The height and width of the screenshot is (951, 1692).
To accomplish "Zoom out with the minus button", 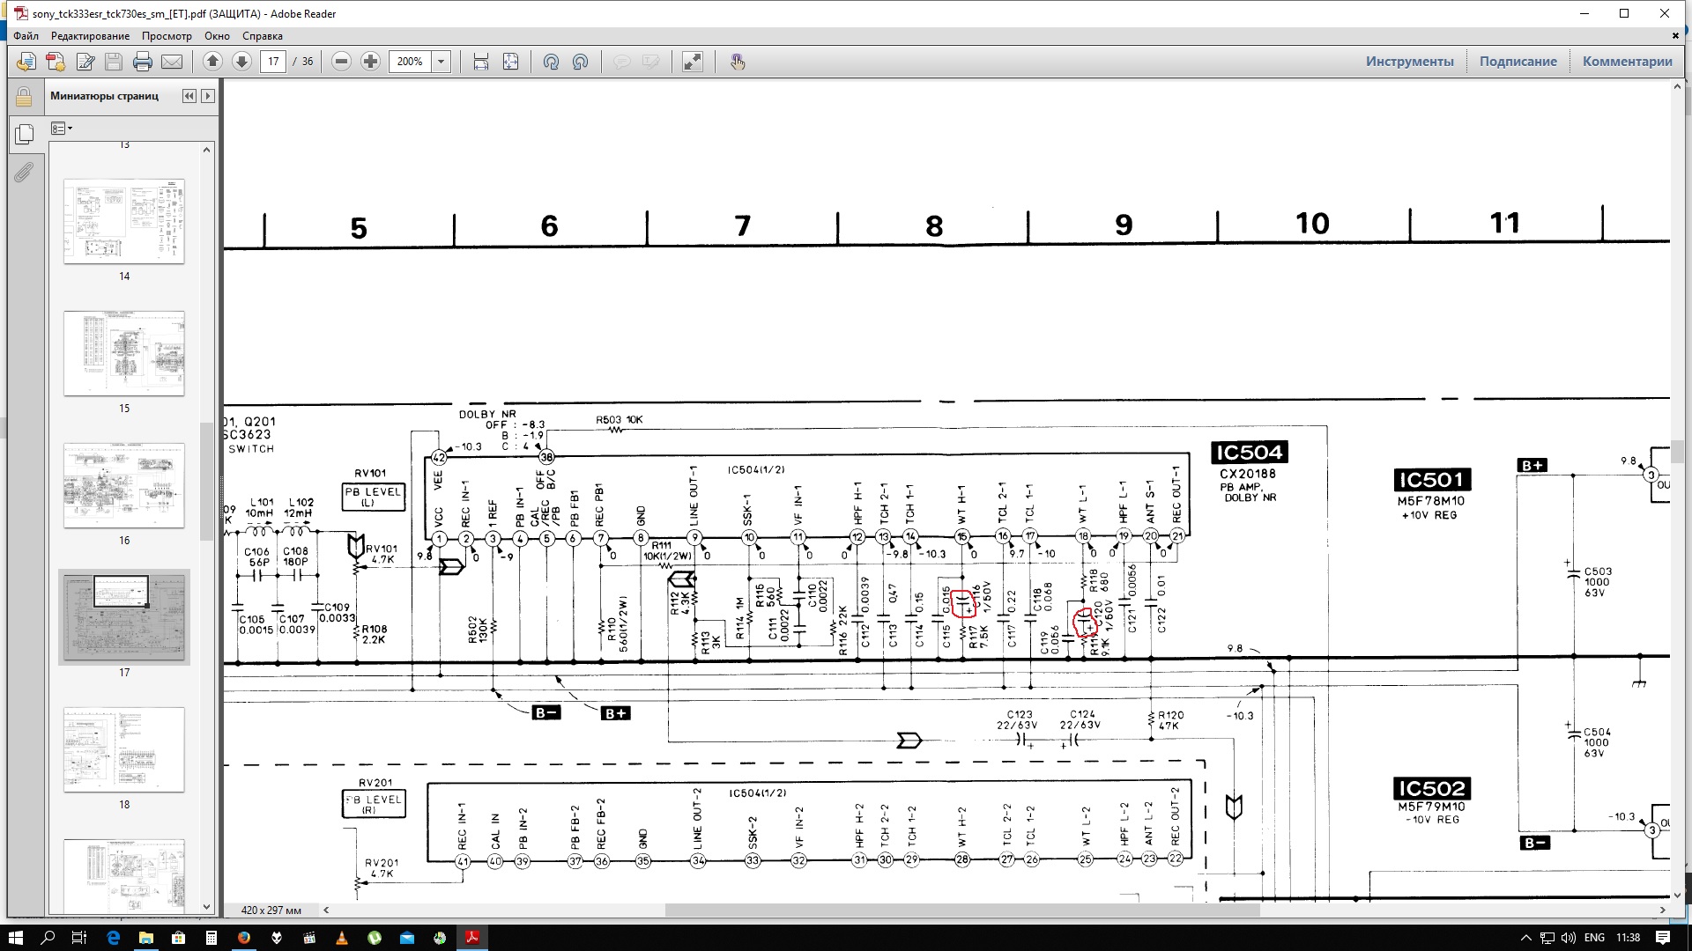I will coord(342,62).
